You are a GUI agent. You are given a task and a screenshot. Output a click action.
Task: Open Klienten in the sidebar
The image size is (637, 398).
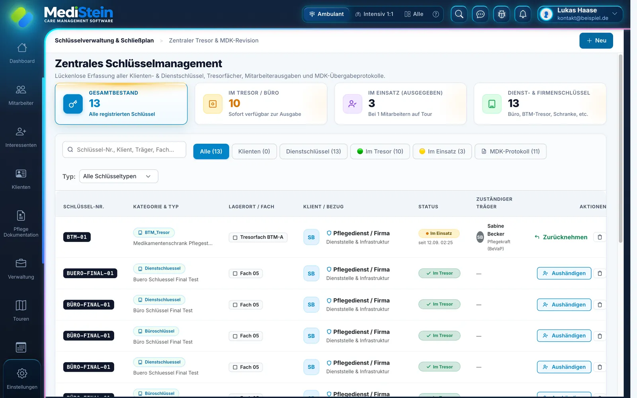pos(21,179)
